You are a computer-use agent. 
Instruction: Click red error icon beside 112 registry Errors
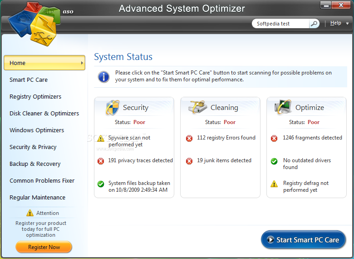[189, 138]
